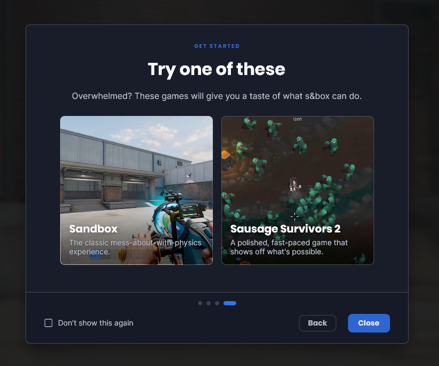Go to the first onboarding page dot

click(x=200, y=303)
